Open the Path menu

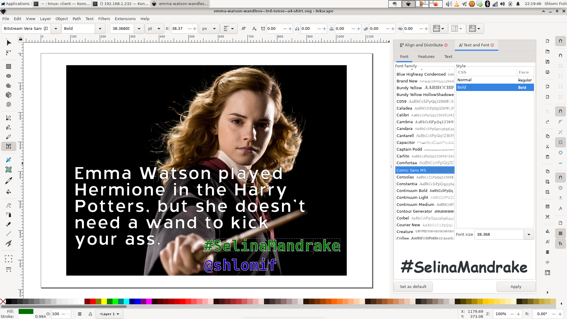(x=76, y=19)
